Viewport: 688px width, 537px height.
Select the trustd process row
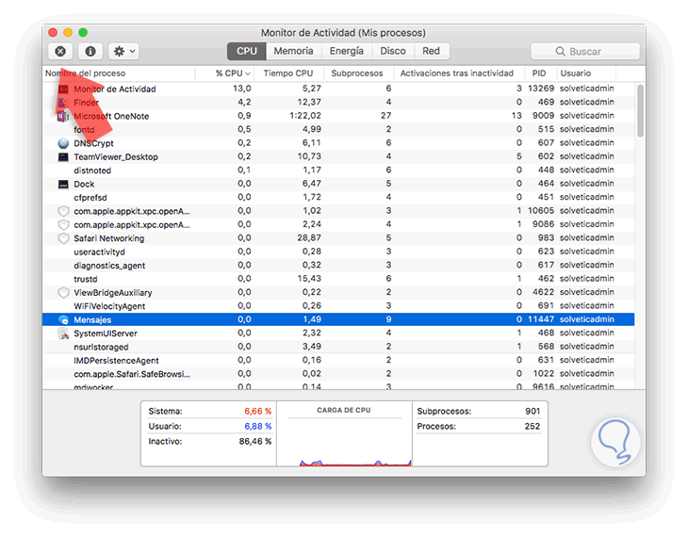tap(338, 279)
